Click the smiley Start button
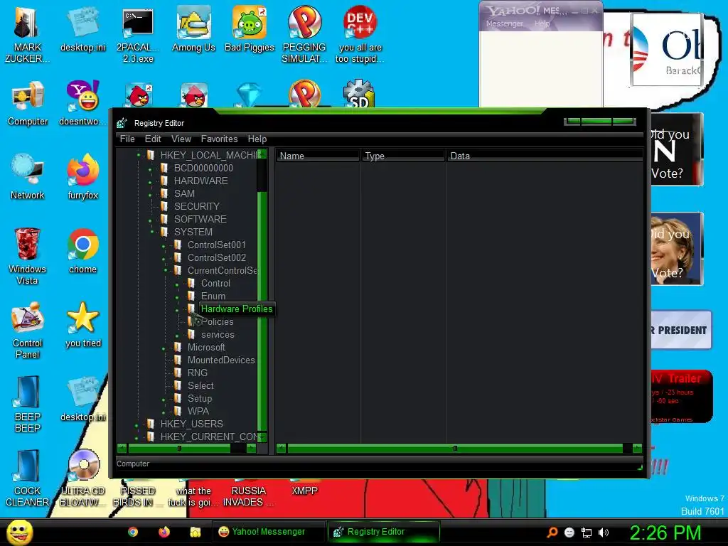 pyautogui.click(x=20, y=532)
